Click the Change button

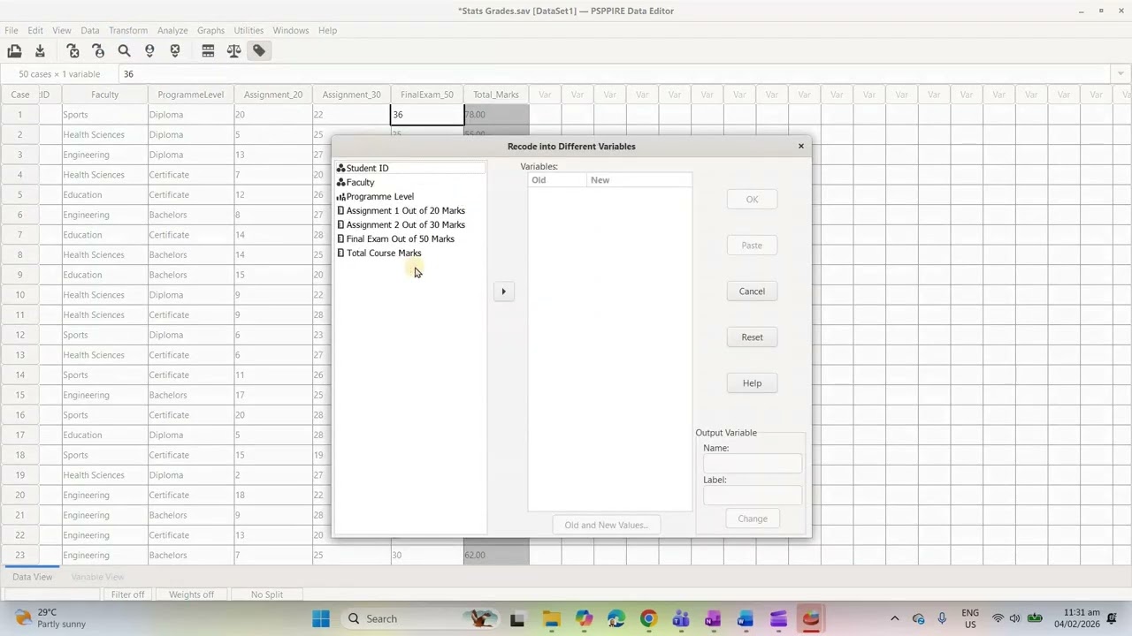(x=753, y=519)
